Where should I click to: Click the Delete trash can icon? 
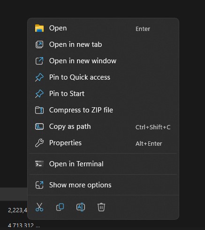[x=101, y=207]
